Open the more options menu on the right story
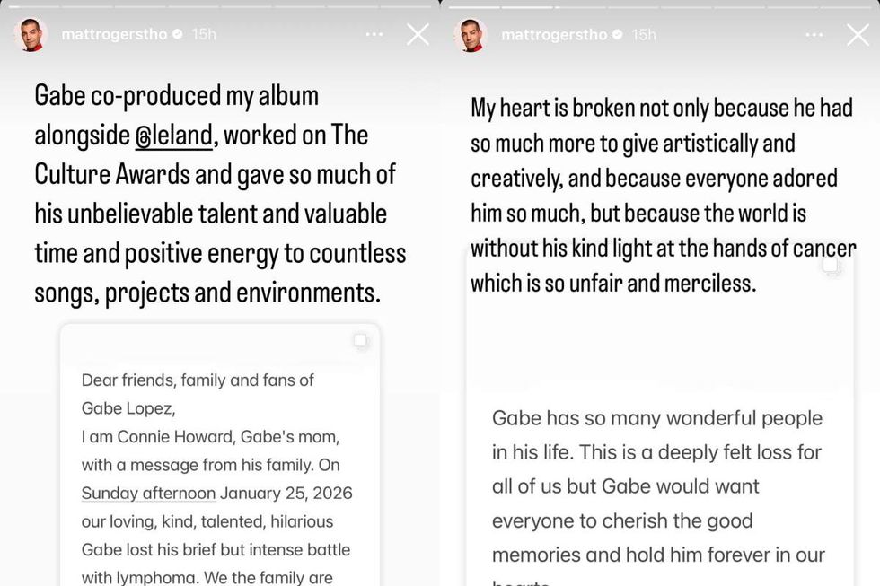Viewport: 880px width, 586px height. coord(814,34)
